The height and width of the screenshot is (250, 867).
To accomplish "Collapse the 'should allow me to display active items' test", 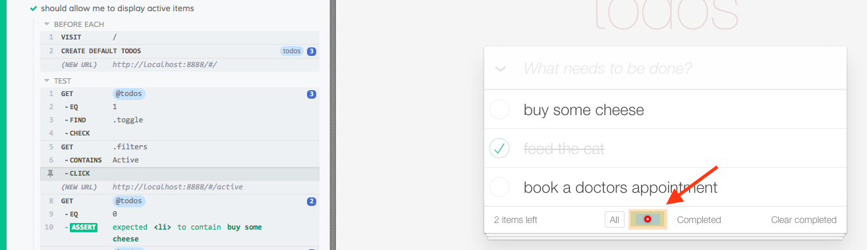I will 117,9.
